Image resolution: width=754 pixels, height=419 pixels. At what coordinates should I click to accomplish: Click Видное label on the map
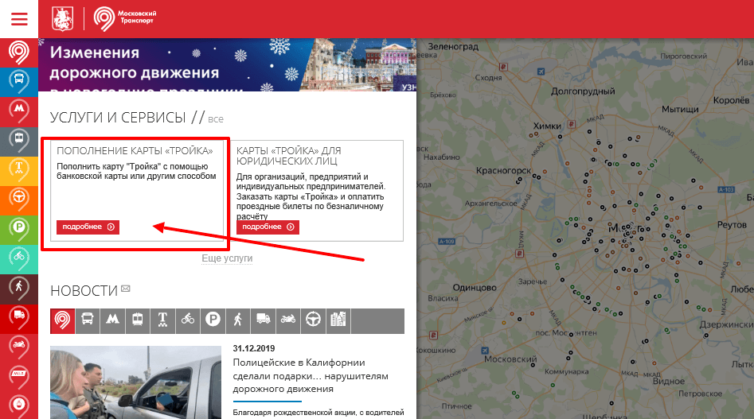[668, 381]
